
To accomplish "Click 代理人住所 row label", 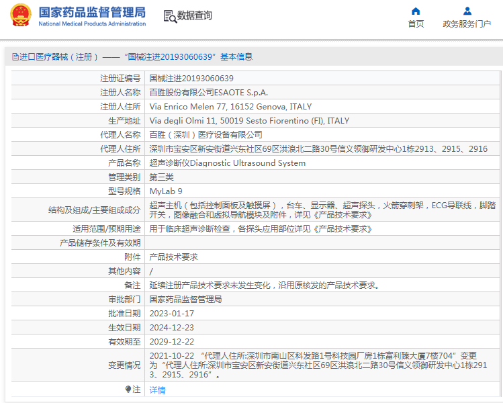I will point(120,149).
